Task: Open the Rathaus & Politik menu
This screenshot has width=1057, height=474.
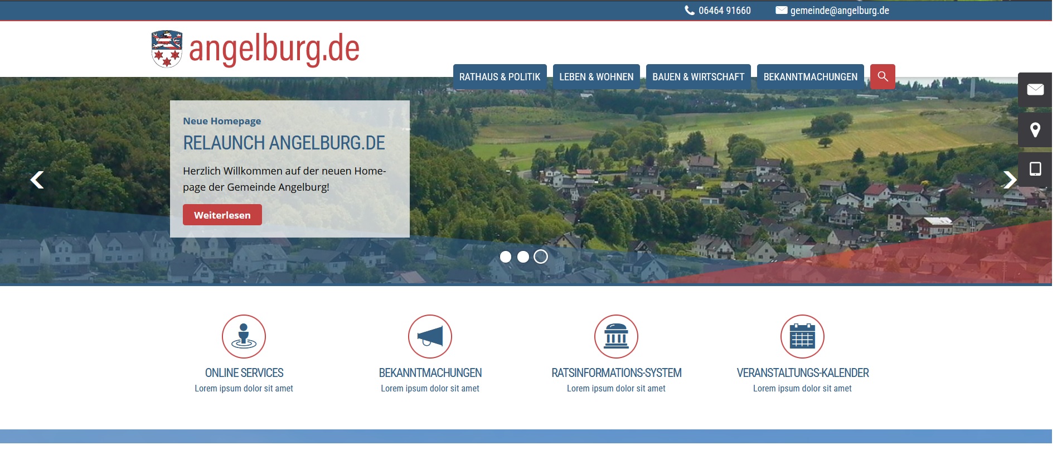Action: (x=500, y=77)
